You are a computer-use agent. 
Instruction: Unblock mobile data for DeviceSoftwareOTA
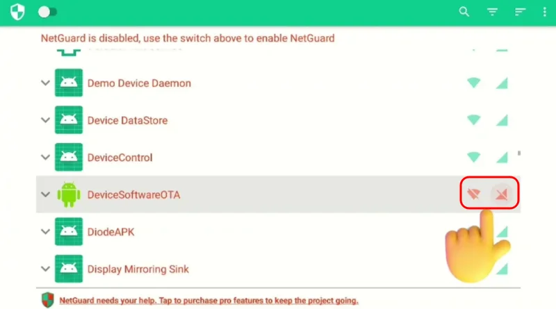pyautogui.click(x=500, y=194)
